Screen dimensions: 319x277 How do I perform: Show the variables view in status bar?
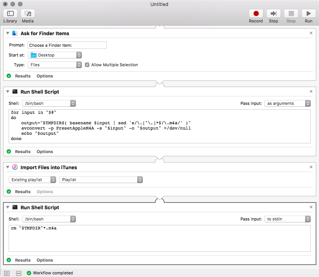[x=19, y=273]
